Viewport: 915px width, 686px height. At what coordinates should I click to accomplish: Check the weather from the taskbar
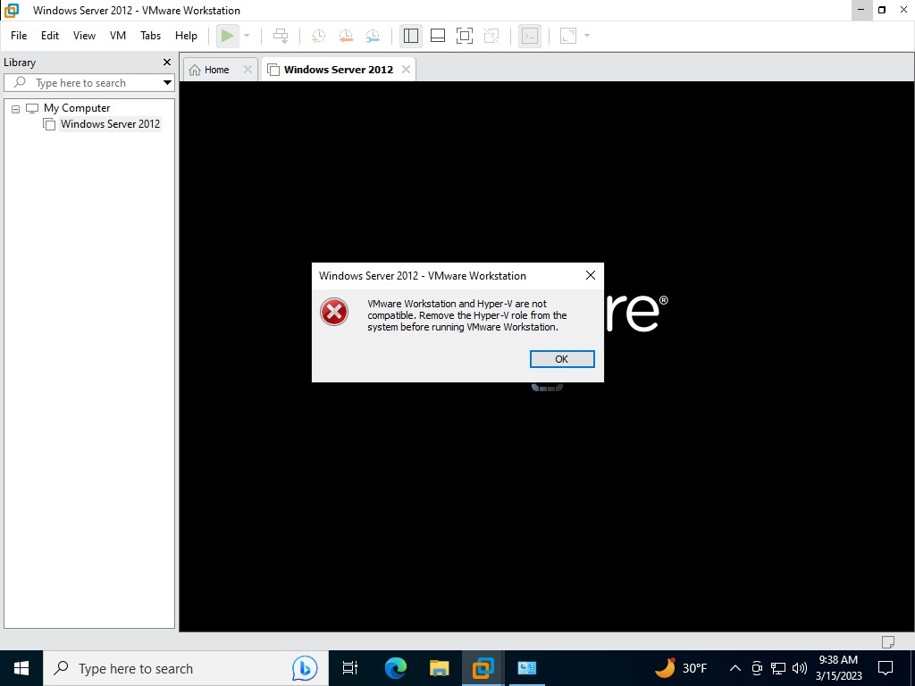point(681,667)
